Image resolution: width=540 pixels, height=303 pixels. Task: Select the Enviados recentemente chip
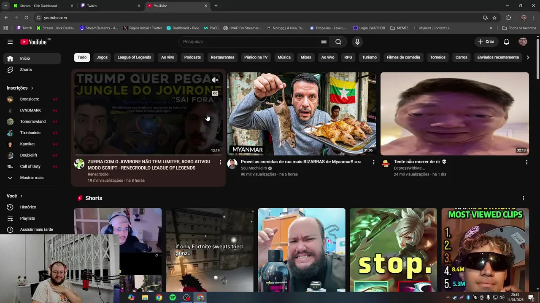(498, 57)
